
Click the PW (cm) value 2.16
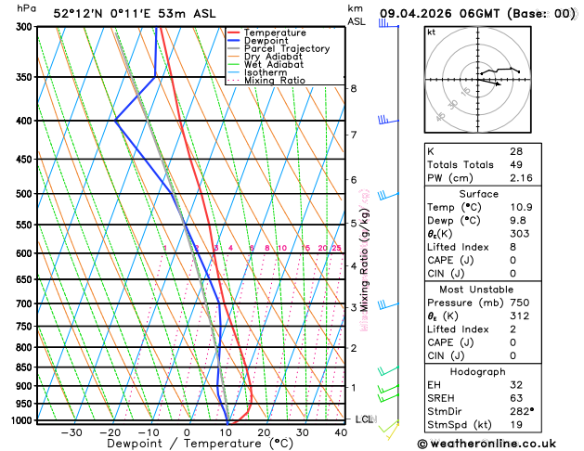(x=522, y=178)
